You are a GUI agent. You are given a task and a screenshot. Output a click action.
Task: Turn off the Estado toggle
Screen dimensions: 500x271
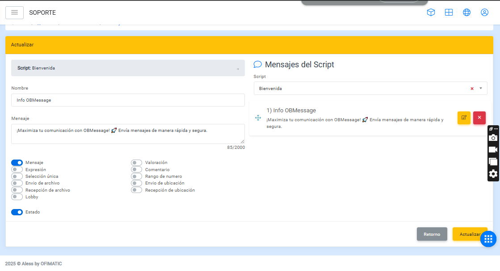coord(17,212)
